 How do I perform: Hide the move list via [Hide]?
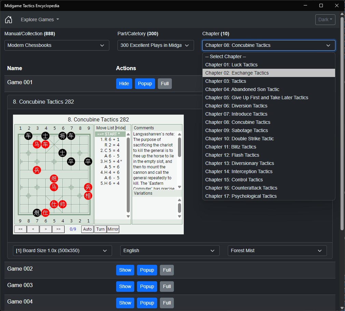click(120, 128)
